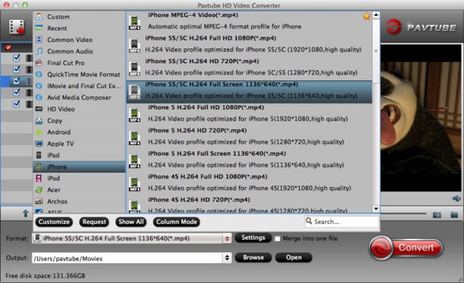This screenshot has width=464, height=283.
Task: Uncheck the fifth file's checkbox
Action: tap(16, 104)
